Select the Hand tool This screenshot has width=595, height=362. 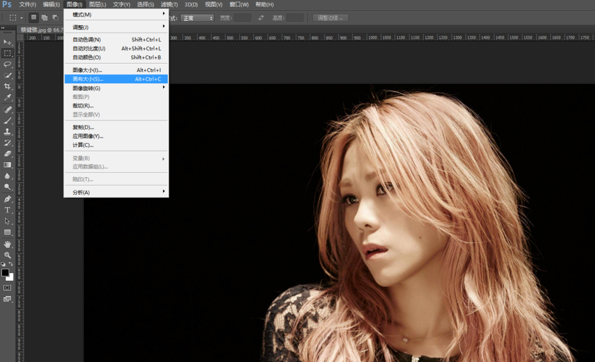click(8, 243)
